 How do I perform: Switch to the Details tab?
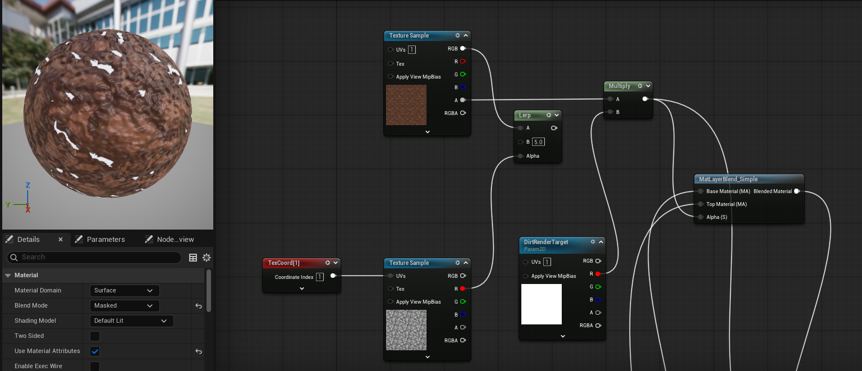[x=29, y=239]
